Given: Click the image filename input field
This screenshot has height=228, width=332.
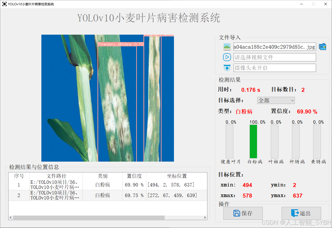Looking at the screenshot, I should point(275,47).
